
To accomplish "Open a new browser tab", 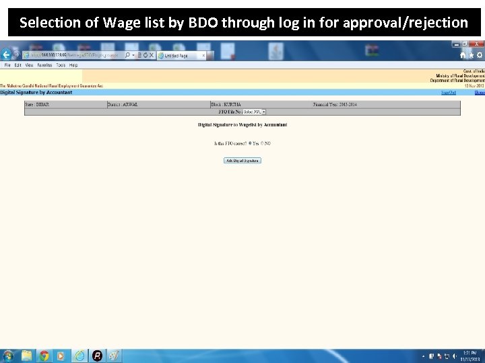I will 210,56.
